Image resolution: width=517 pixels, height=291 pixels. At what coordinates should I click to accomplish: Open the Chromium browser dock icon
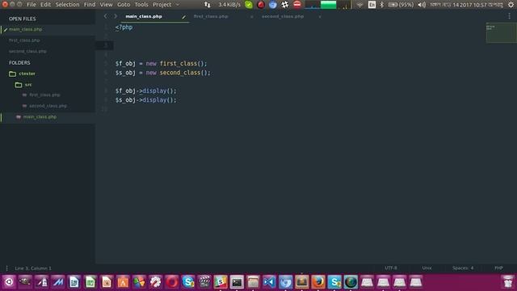[x=285, y=282]
